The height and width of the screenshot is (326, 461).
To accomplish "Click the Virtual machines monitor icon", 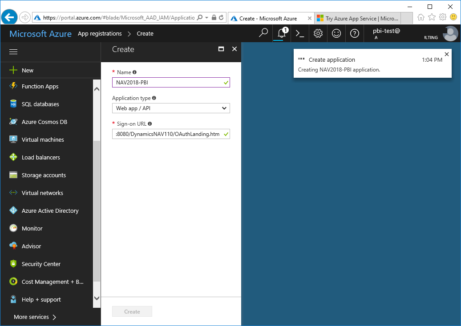I will [x=13, y=139].
